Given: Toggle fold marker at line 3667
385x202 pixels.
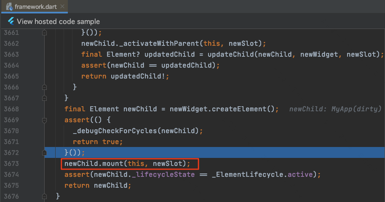Looking at the screenshot, I should click(45, 98).
